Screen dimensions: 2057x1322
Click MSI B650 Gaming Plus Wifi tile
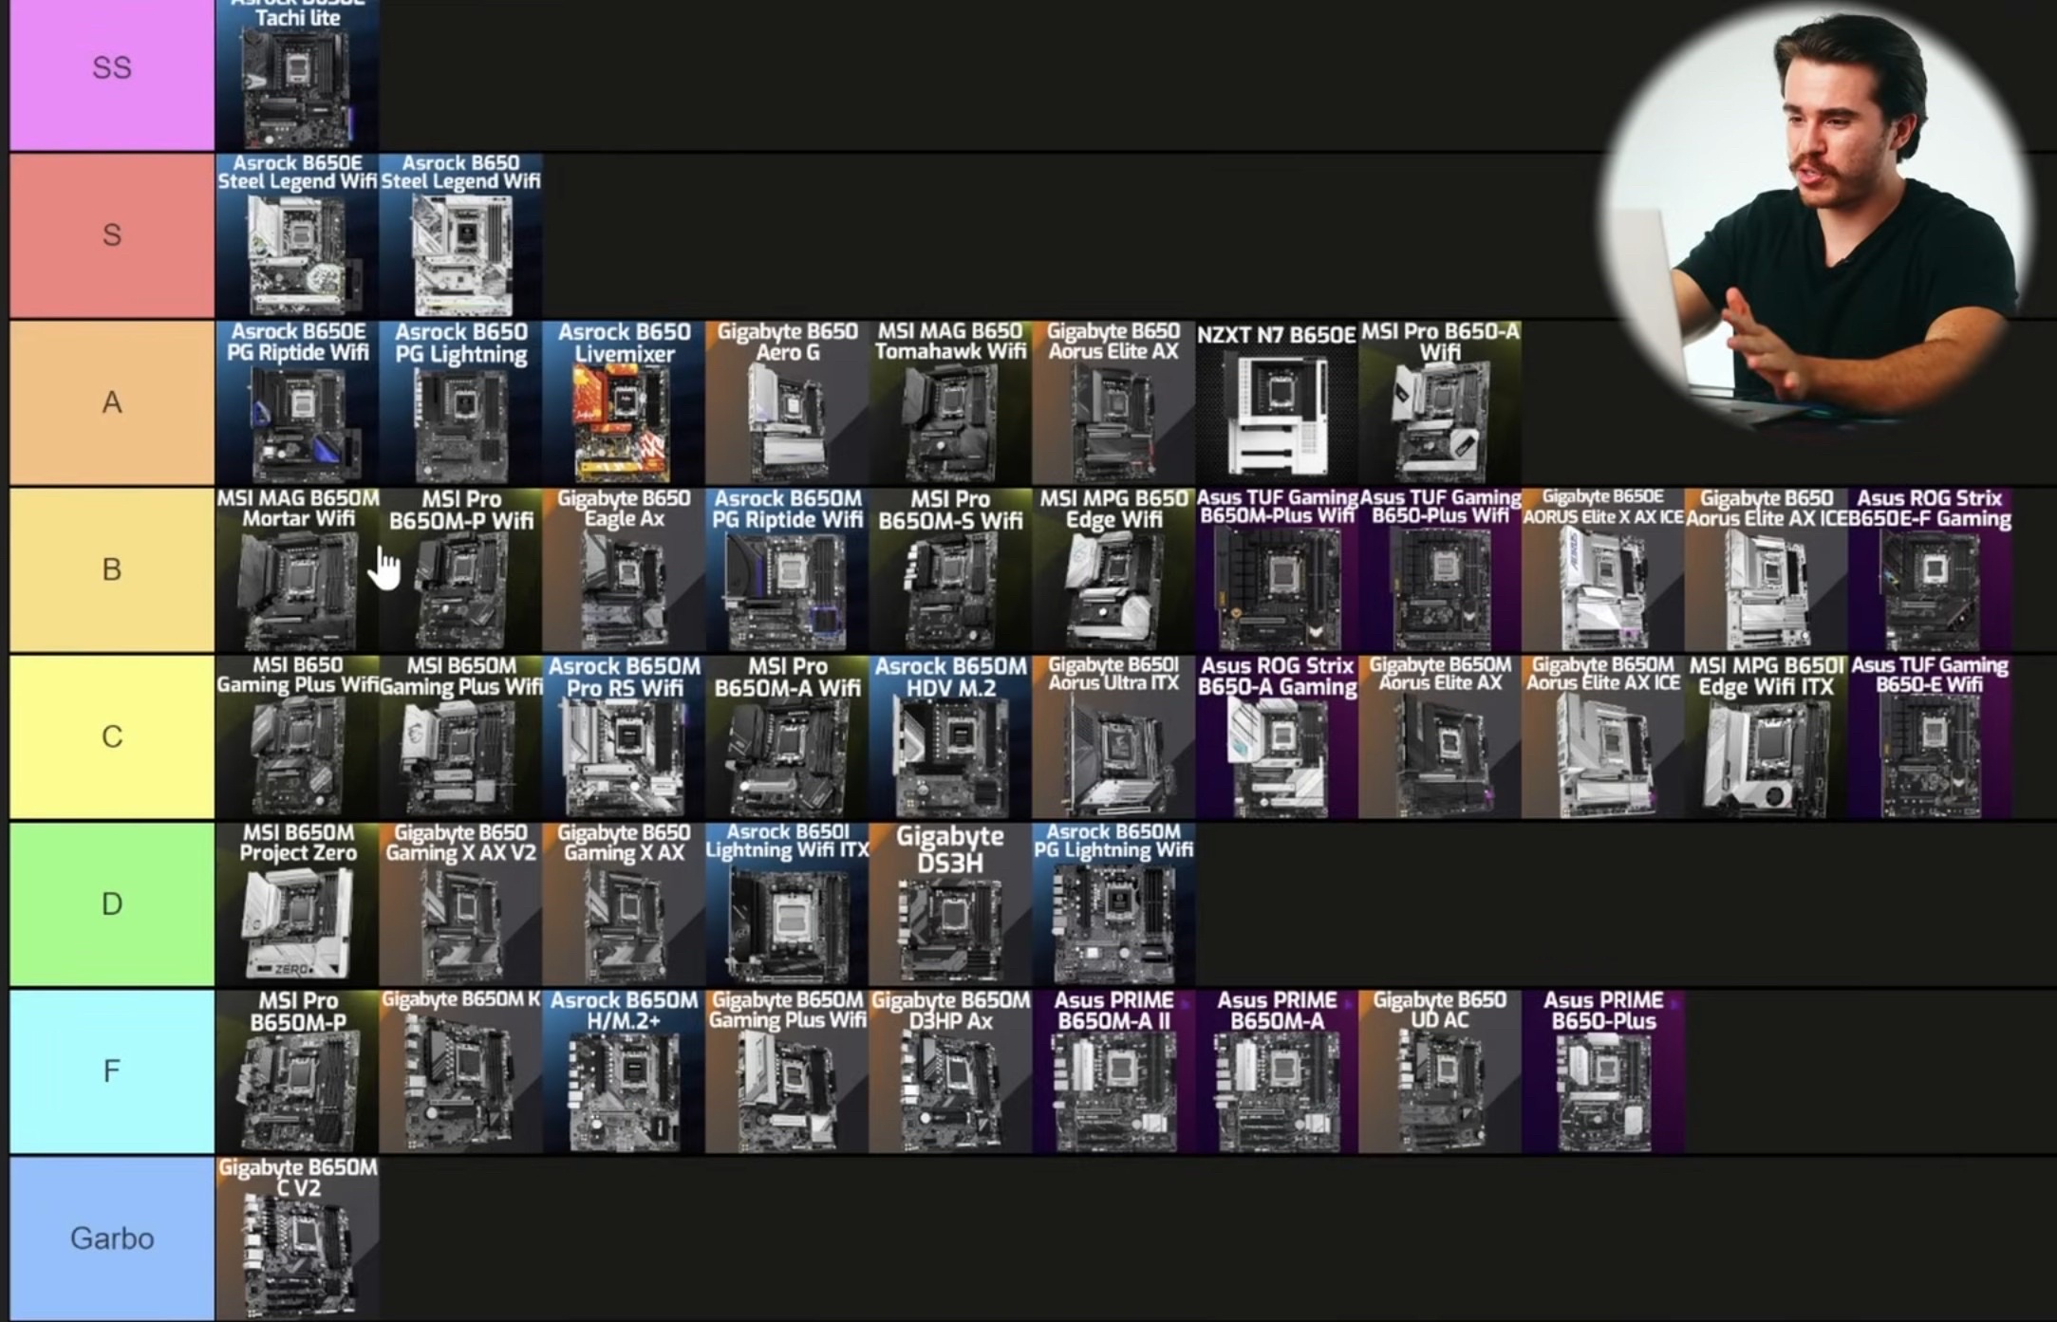tap(297, 736)
